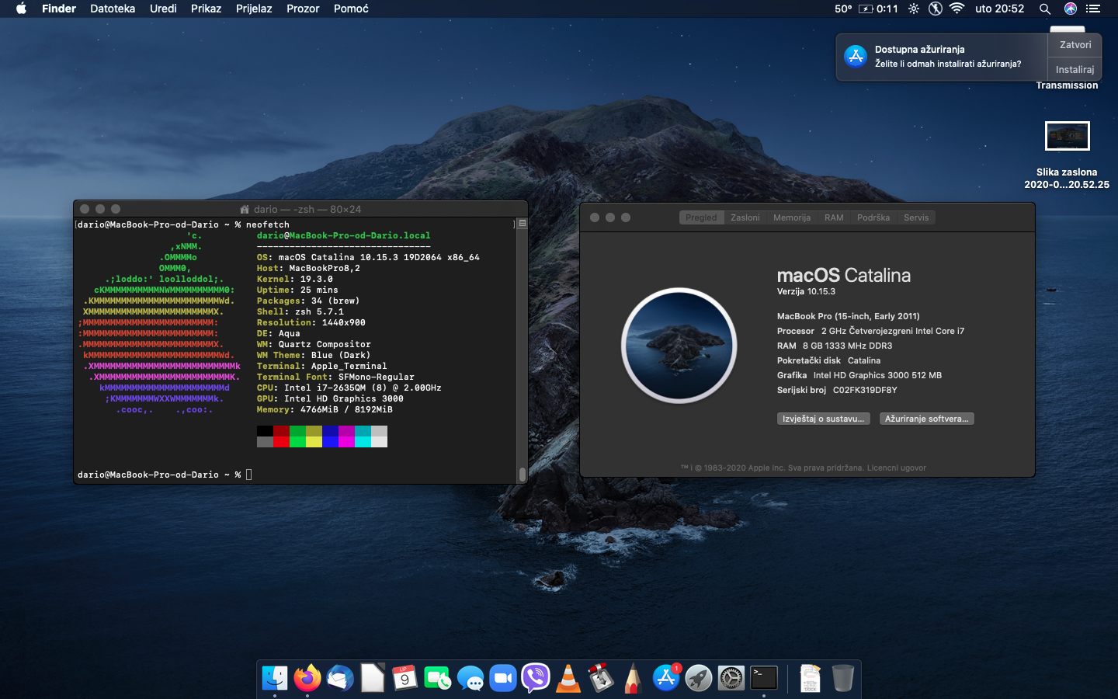The height and width of the screenshot is (699, 1118).
Task: Select serial number C02FK319DF8Y text
Action: 865,390
